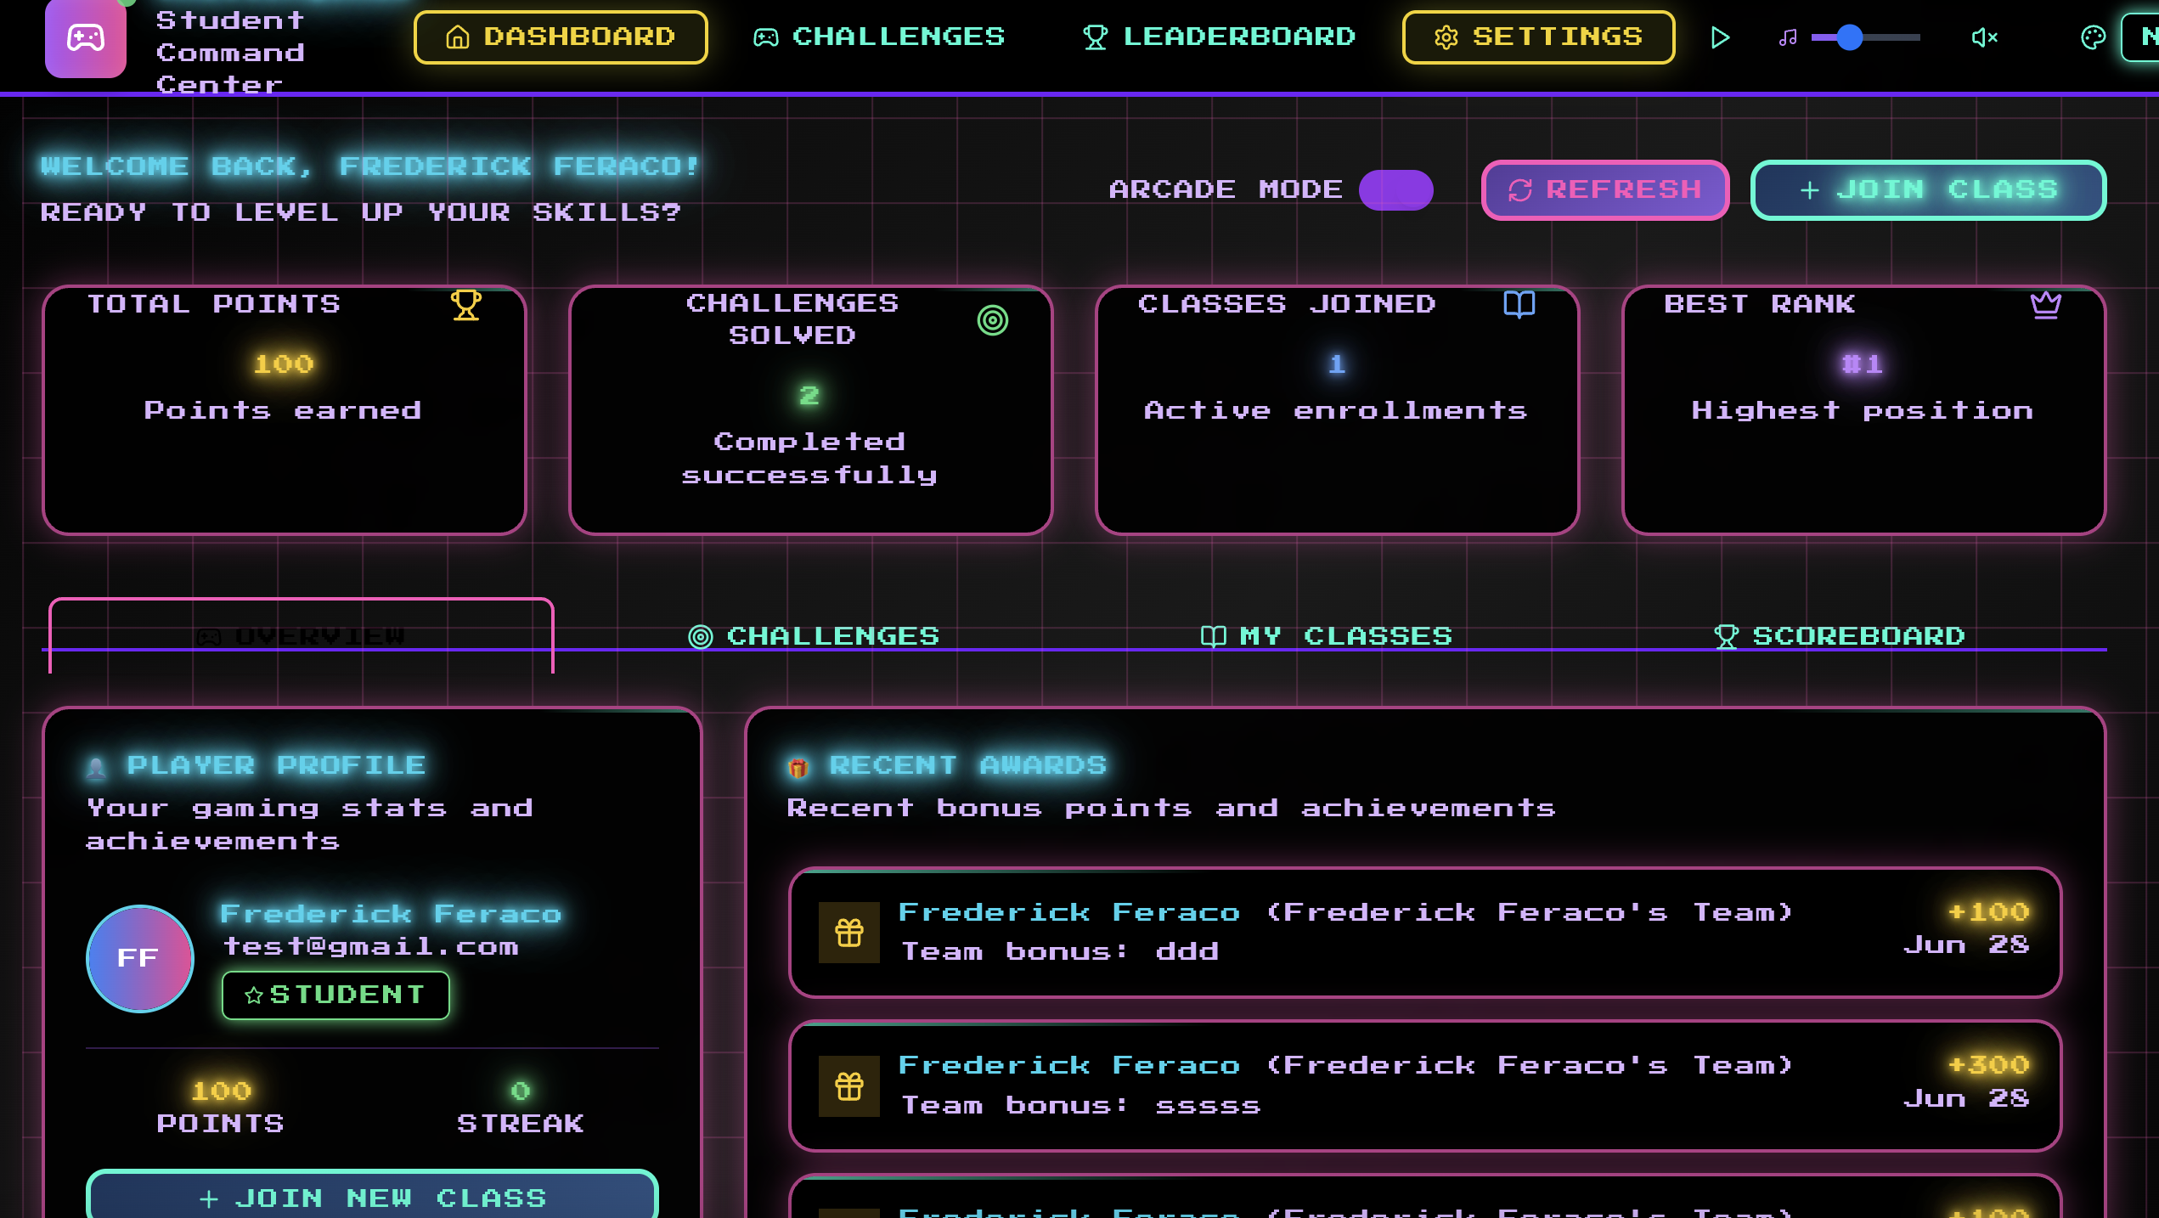Click crown icon in Best Rank card

point(2045,304)
